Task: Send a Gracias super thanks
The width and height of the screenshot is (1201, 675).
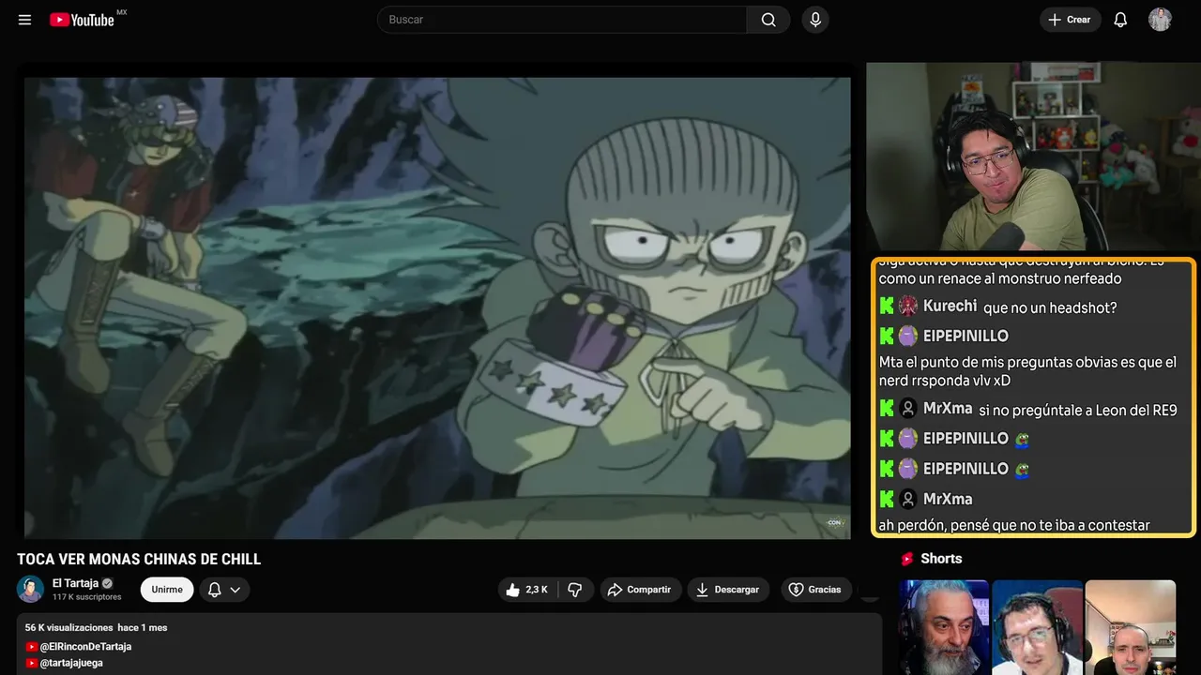Action: (814, 590)
